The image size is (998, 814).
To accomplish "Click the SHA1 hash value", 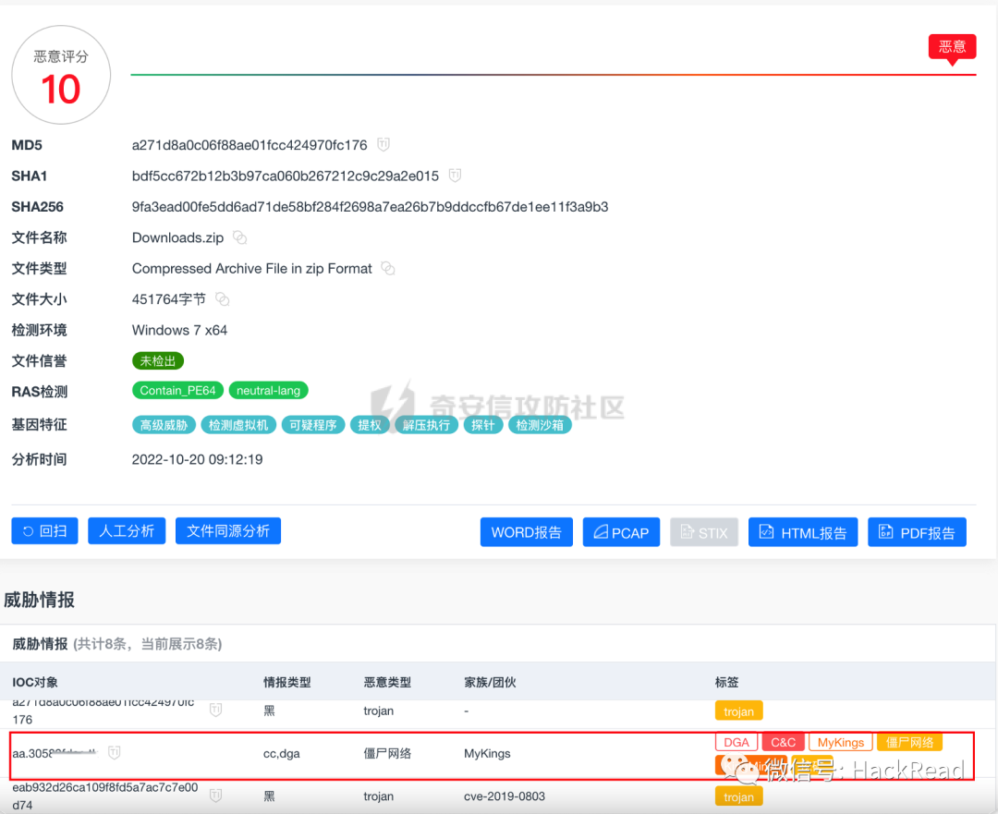I will point(286,176).
